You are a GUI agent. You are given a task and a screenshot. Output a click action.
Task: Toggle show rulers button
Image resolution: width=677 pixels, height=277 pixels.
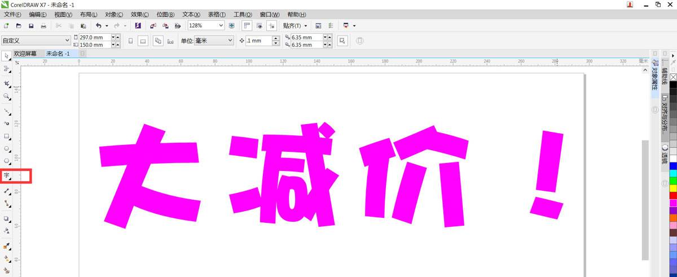click(x=247, y=26)
